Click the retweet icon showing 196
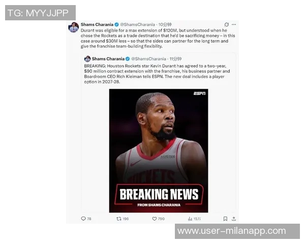305x244 pixels. pyautogui.click(x=119, y=219)
